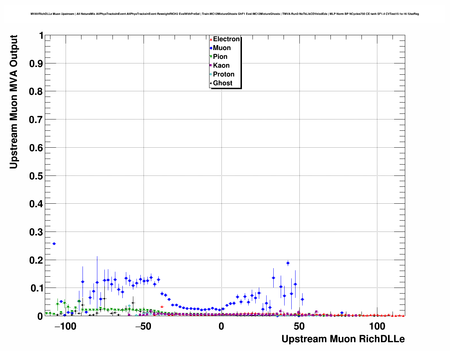This screenshot has width=450, height=351.
Task: Select the x-axis tick label 100
Action: click(x=377, y=327)
